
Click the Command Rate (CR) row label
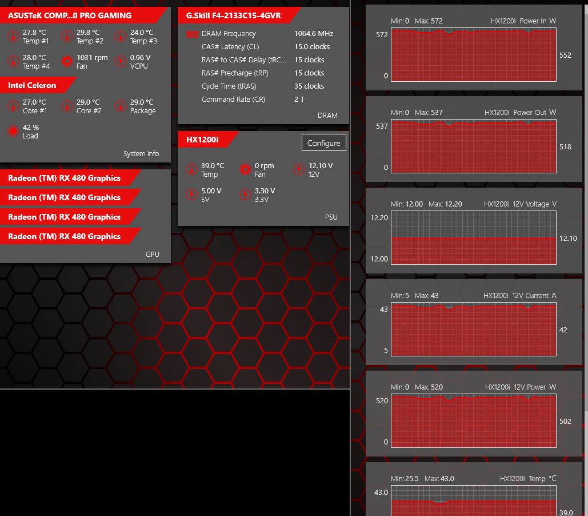tap(233, 99)
